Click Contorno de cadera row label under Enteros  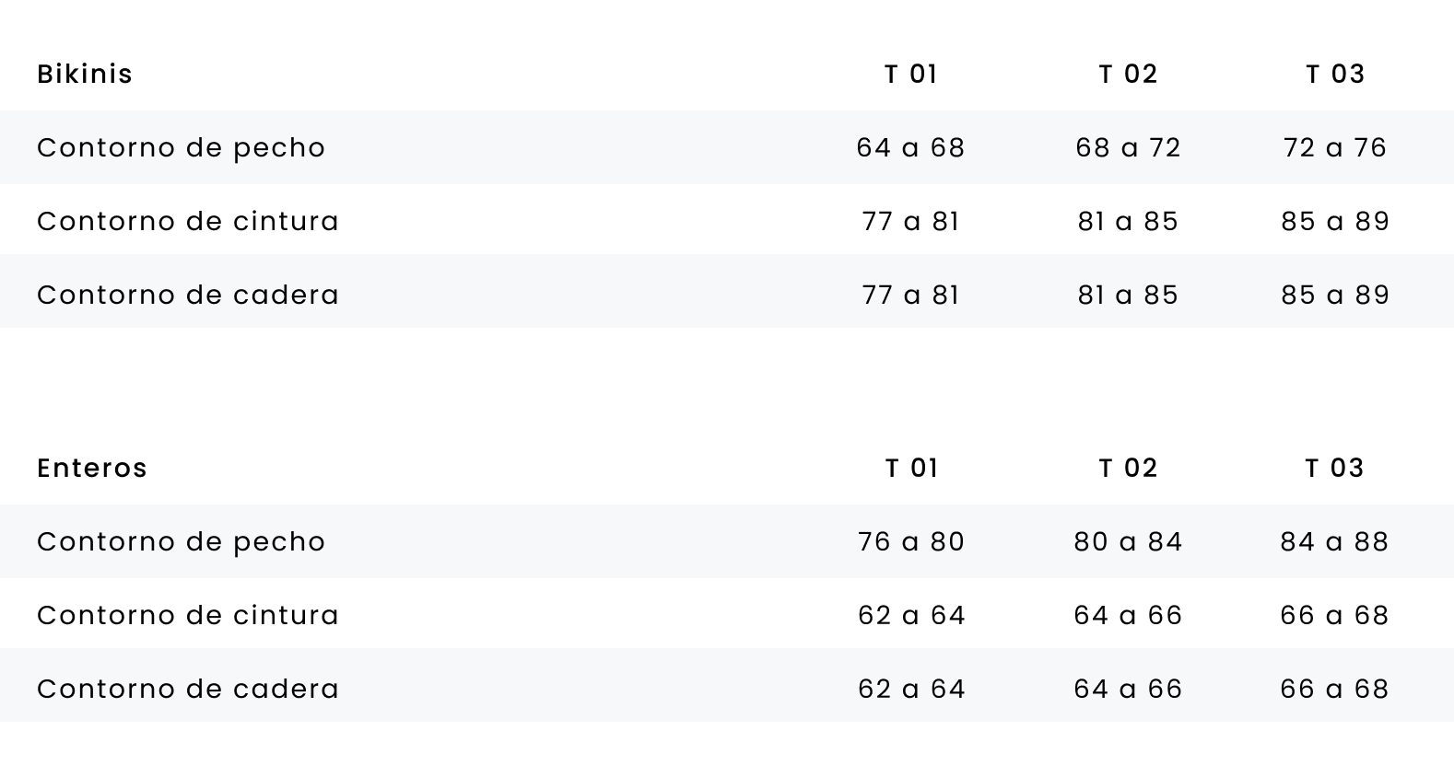point(188,689)
